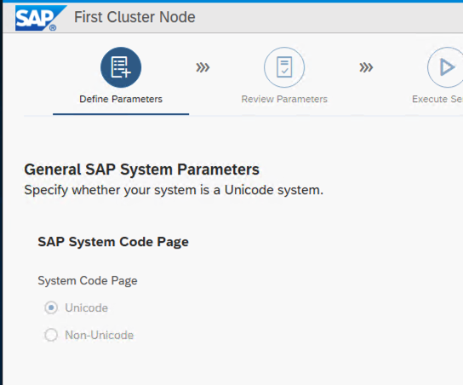
Task: Click the 'System Code Page' field label
Action: pyautogui.click(x=88, y=281)
